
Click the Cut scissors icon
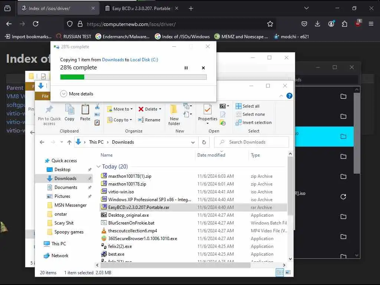[x=97, y=107]
